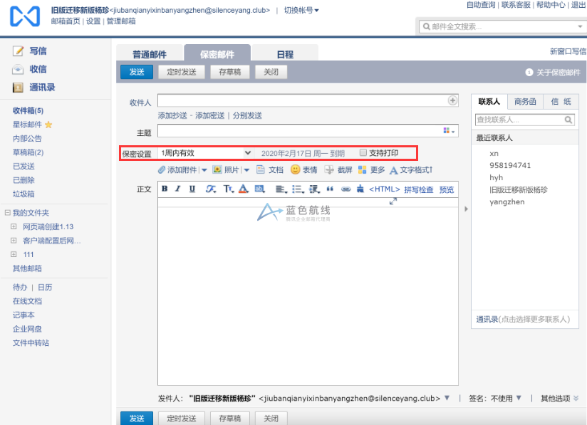Click the 写信 compose icon
Viewport: 587px width, 425px height.
tap(18, 51)
